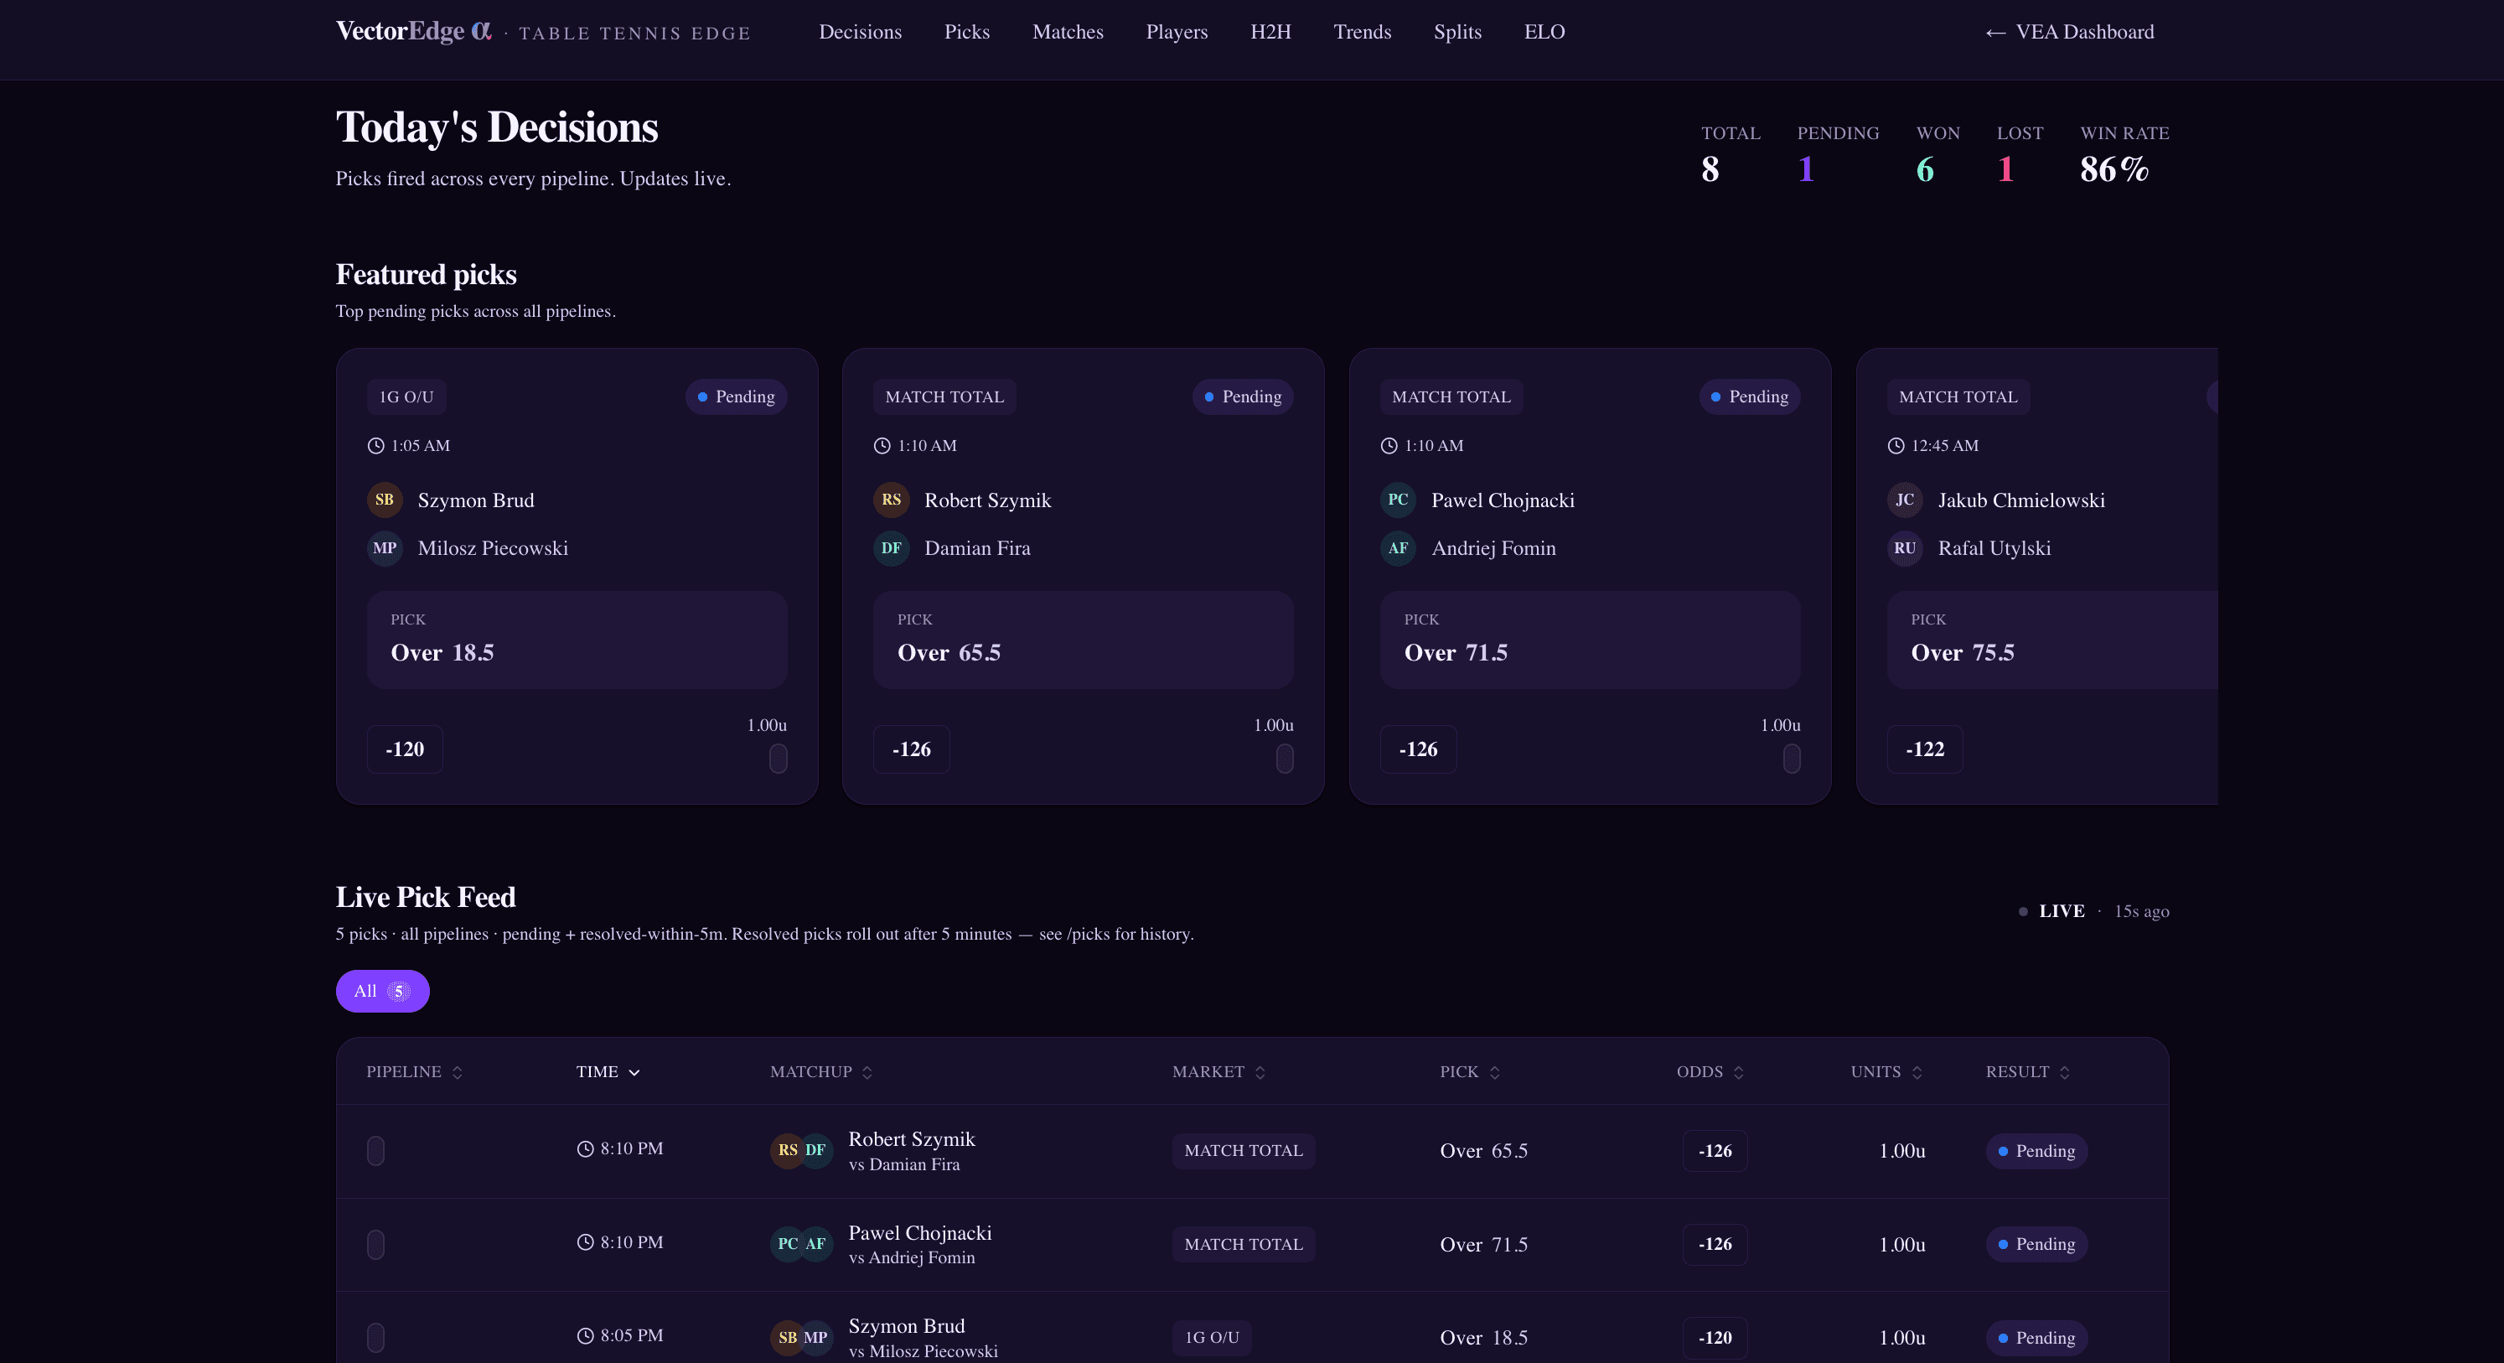
Task: Click -120 odds on Szymon Brud card
Action: 405,749
